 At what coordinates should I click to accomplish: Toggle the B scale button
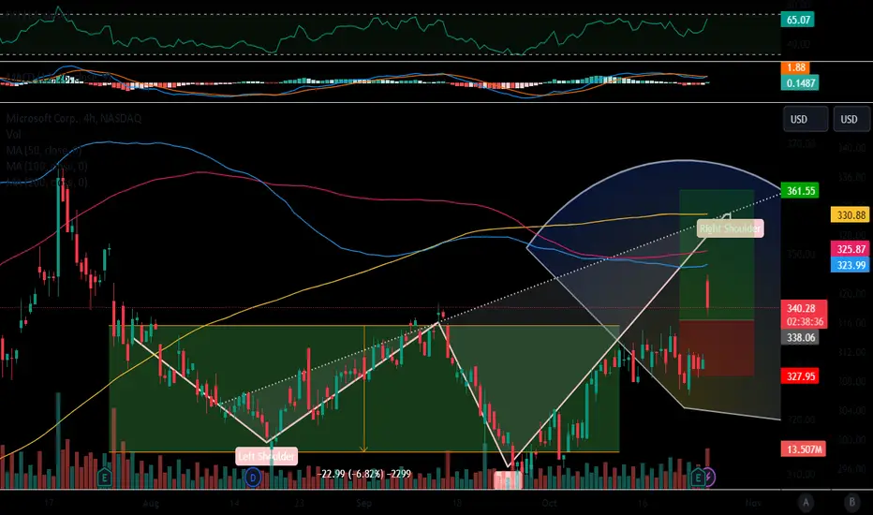pyautogui.click(x=851, y=502)
